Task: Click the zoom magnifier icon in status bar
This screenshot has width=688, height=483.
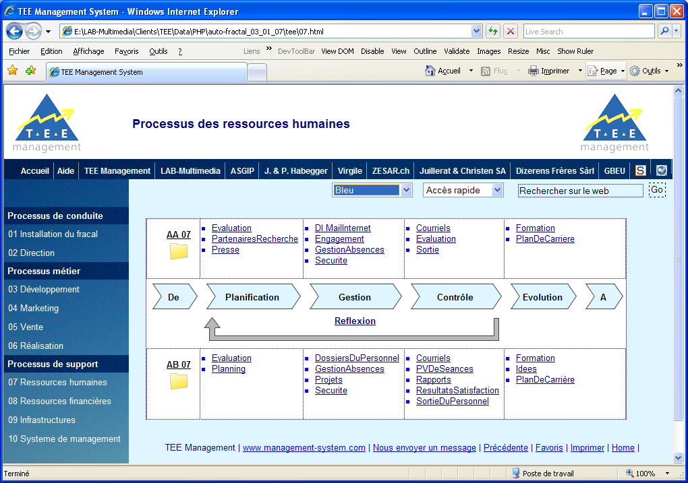Action: click(629, 473)
